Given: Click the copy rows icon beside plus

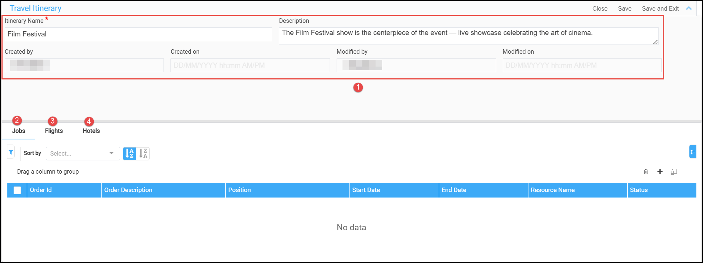Looking at the screenshot, I should (674, 172).
